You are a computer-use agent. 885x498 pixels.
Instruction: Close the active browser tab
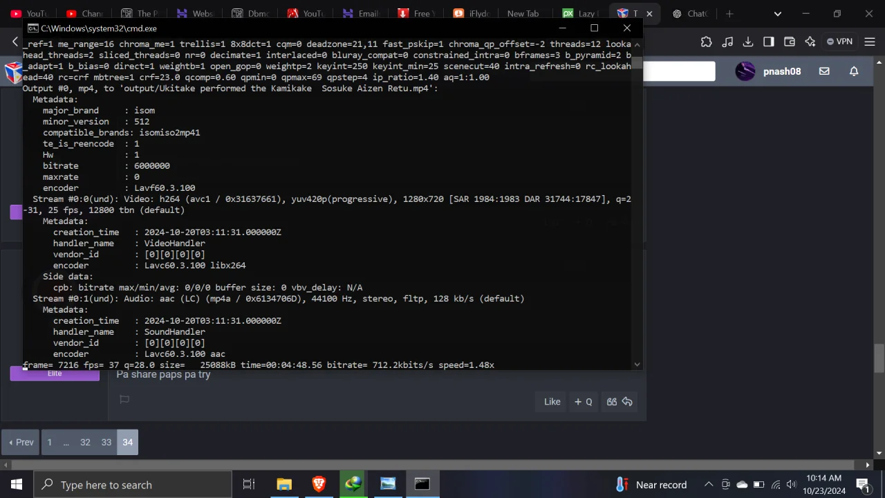(649, 14)
